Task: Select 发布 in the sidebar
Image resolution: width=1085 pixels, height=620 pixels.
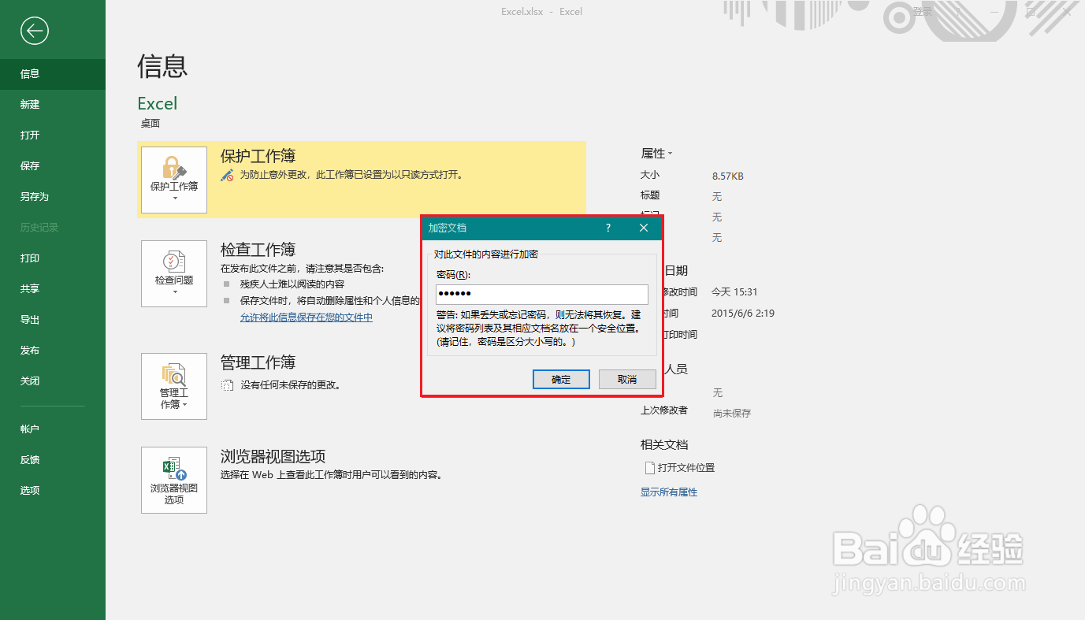Action: point(53,351)
